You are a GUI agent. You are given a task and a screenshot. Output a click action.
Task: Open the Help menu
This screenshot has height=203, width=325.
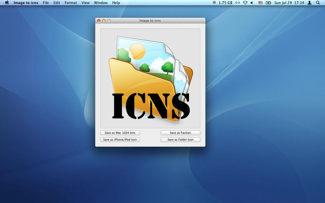point(116,3)
